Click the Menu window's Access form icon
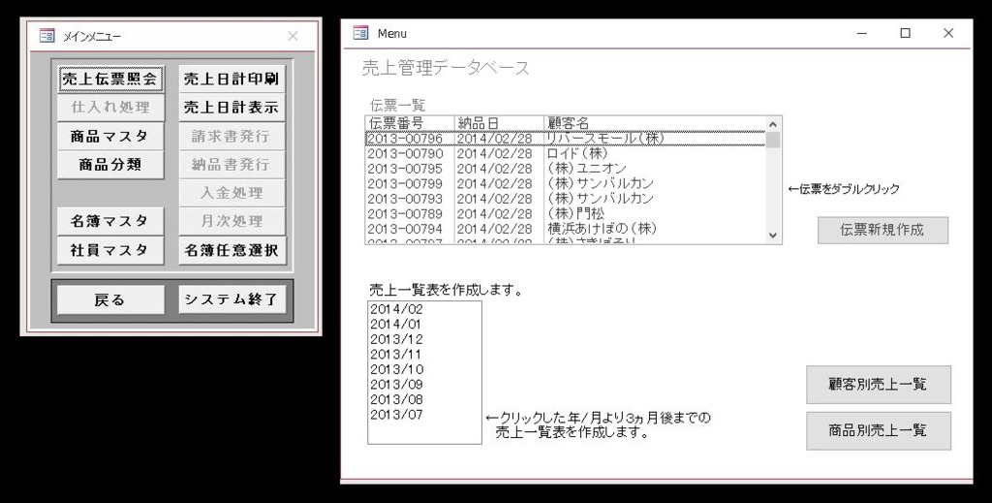 coord(361,33)
